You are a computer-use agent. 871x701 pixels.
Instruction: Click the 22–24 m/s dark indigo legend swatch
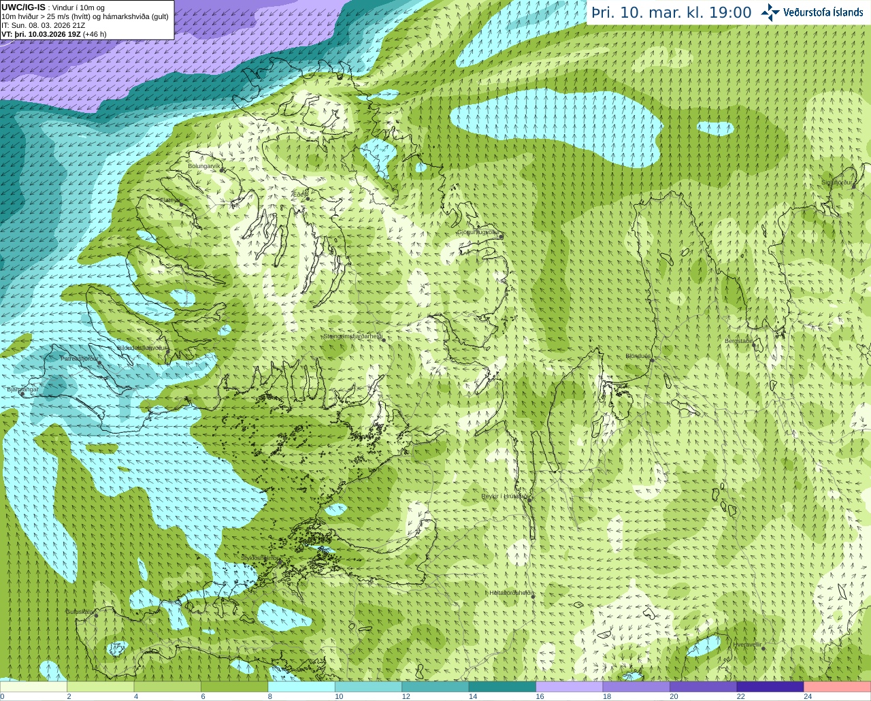pos(770,687)
